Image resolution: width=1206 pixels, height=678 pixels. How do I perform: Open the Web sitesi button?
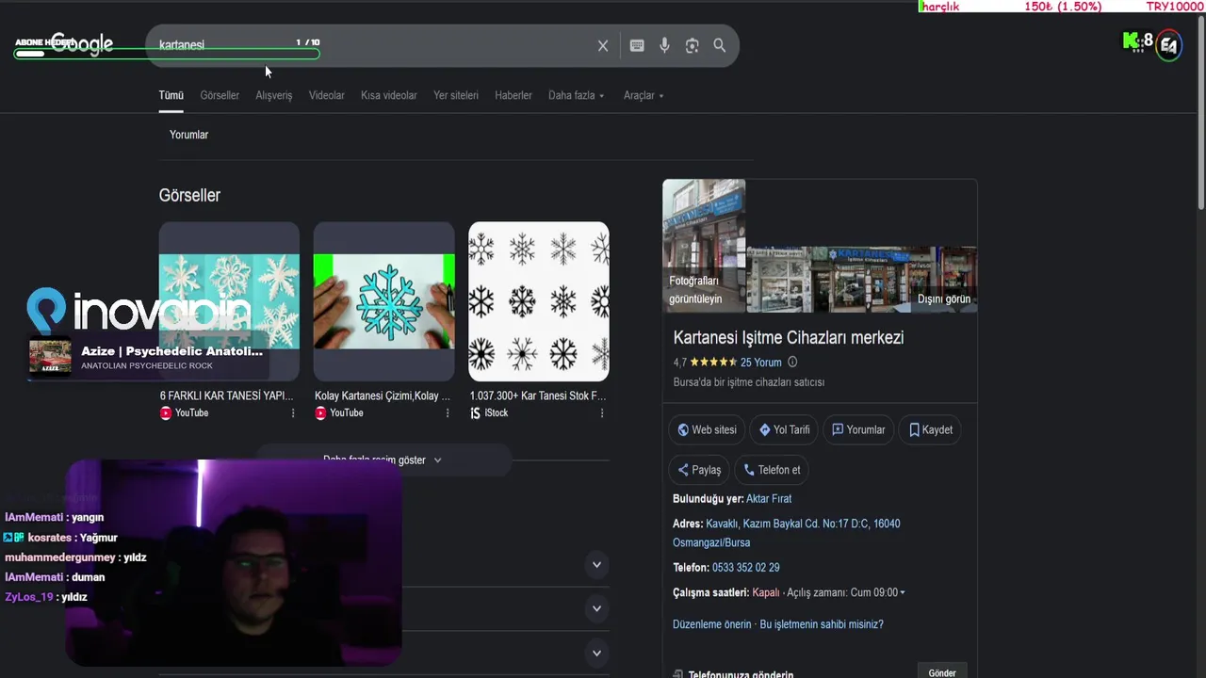pyautogui.click(x=707, y=429)
